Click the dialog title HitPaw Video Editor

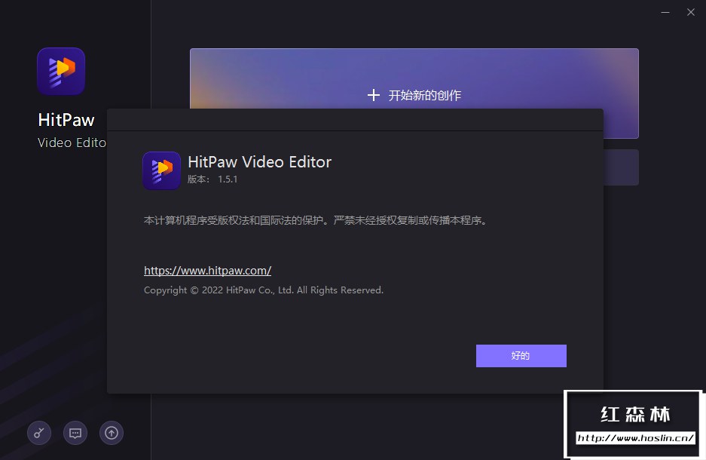(259, 161)
